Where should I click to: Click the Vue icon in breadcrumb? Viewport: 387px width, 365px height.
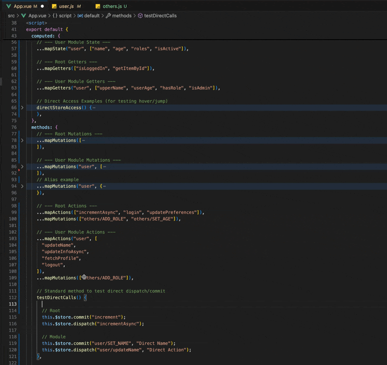point(24,15)
